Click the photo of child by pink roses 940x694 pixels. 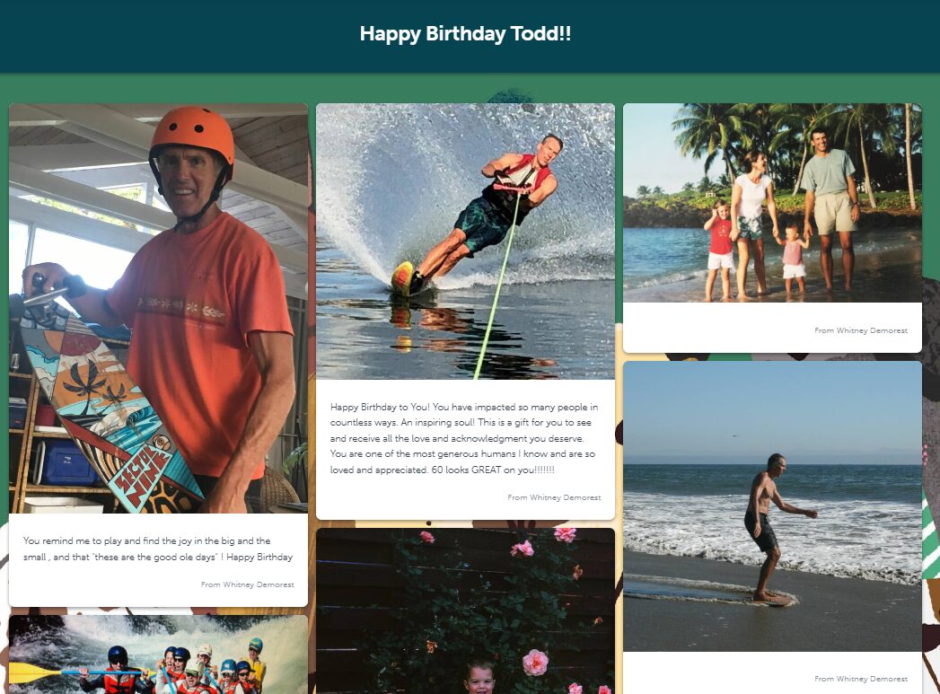[465, 611]
